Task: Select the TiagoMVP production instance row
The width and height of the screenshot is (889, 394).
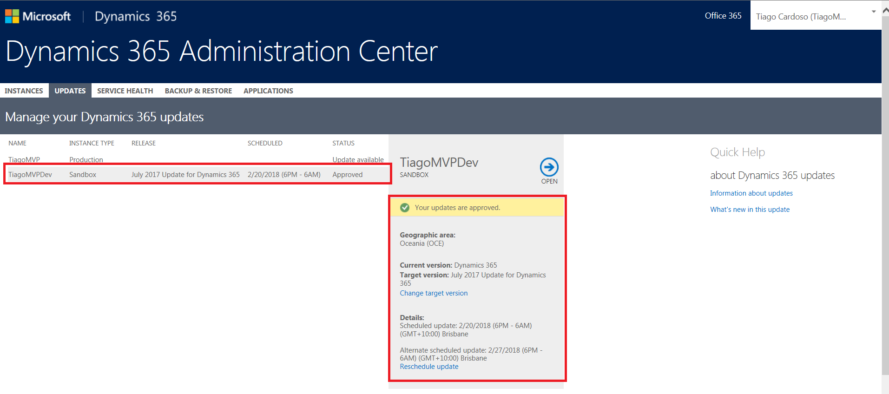Action: [x=186, y=159]
